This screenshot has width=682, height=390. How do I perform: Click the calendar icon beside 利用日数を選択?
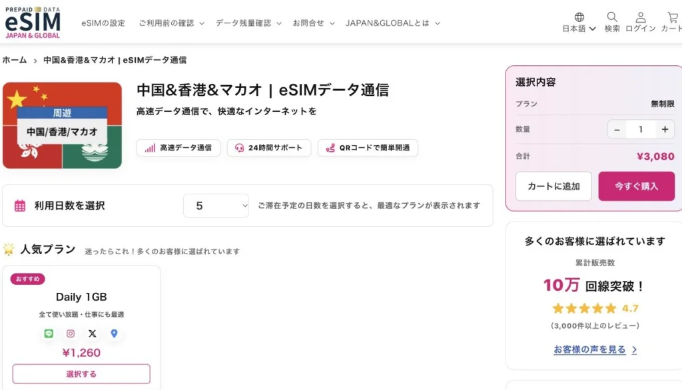point(20,206)
